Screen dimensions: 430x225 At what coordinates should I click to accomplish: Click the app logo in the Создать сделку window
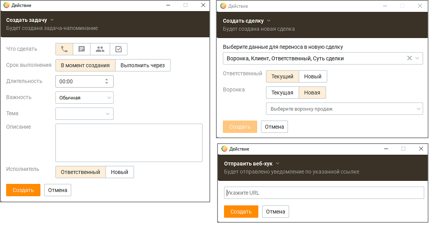click(x=223, y=6)
